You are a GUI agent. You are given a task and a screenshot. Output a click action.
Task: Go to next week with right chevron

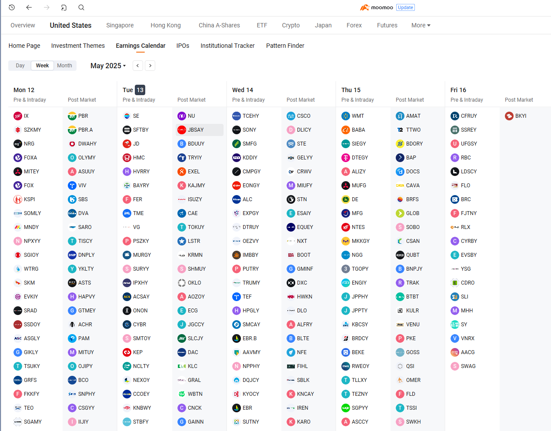150,66
